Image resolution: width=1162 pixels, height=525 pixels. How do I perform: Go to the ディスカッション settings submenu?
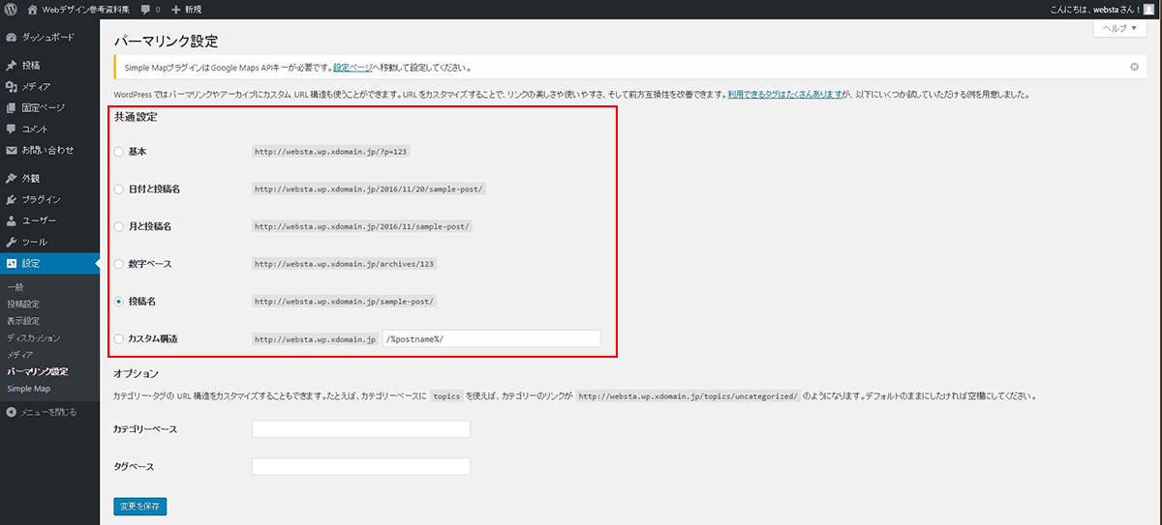pyautogui.click(x=33, y=338)
